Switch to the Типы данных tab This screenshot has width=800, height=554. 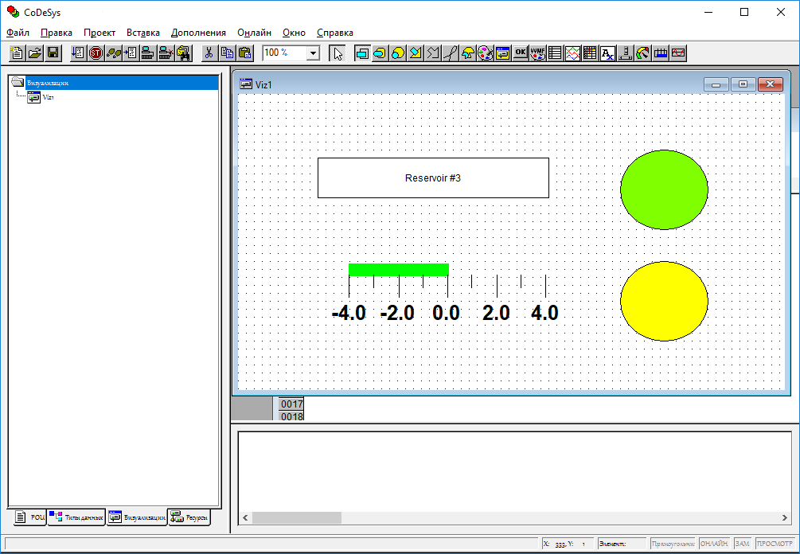(77, 517)
